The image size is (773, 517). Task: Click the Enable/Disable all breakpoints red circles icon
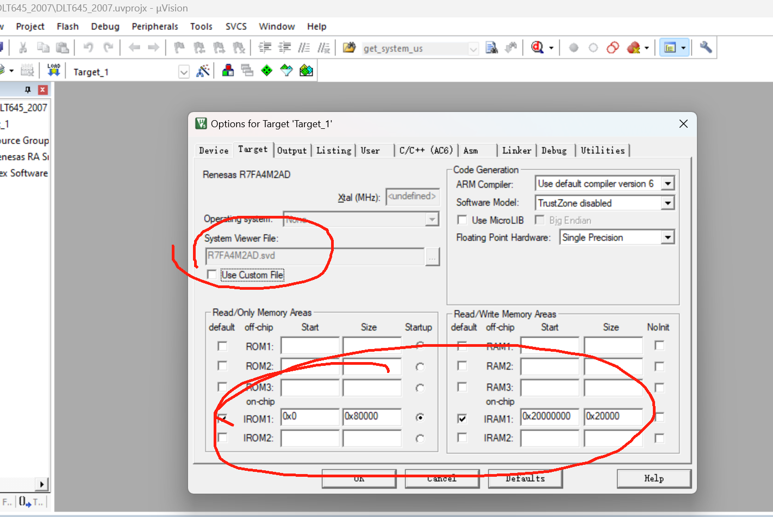click(613, 48)
